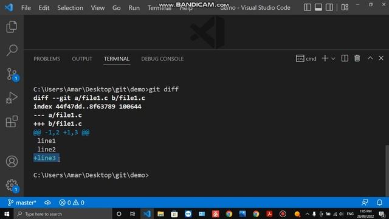
Task: Toggle the bottom panel layout icon
Action: click(318, 7)
